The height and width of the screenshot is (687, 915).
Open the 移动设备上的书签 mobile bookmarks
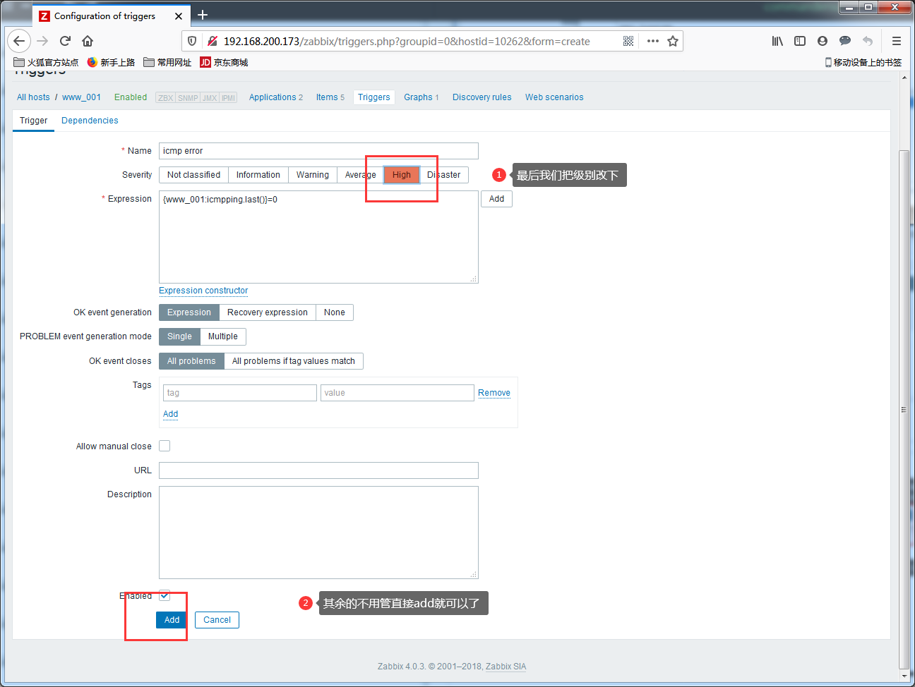863,62
